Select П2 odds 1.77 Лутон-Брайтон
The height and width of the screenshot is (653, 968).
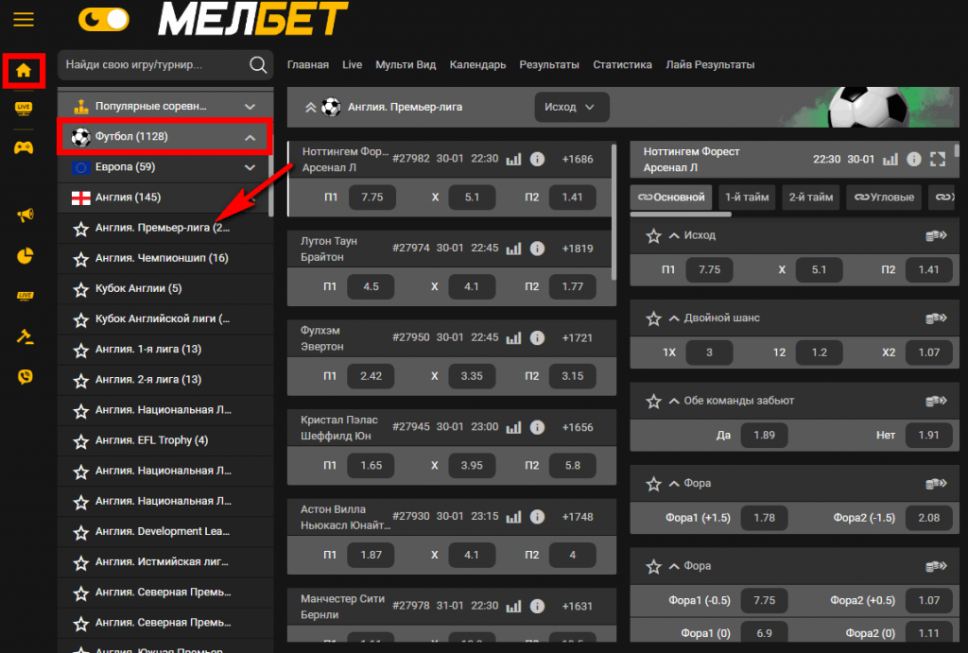(x=572, y=287)
